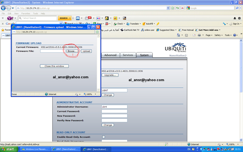
Task: Click the EN language indicator in taskbar
Action: (x=189, y=149)
